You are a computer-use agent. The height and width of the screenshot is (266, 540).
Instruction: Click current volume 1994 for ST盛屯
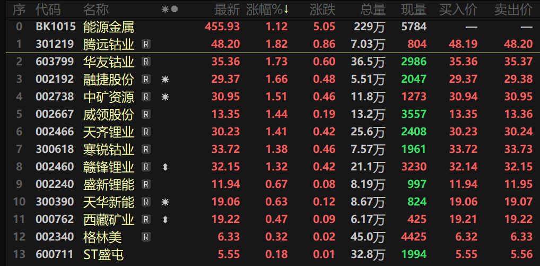(414, 254)
